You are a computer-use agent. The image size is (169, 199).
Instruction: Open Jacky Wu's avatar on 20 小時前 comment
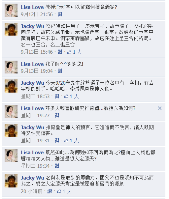11,181
